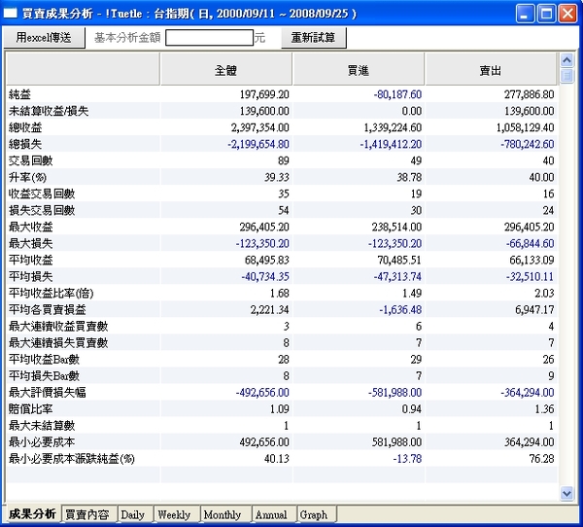
Task: Focus the 基本分析金額 amount input field
Action: pos(209,38)
